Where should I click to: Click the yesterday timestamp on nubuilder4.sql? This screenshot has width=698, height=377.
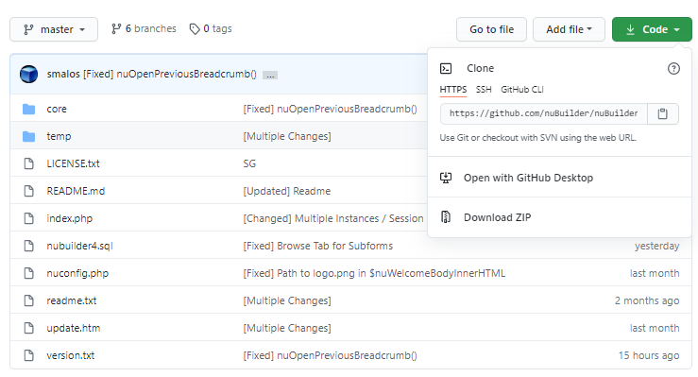pyautogui.click(x=656, y=246)
